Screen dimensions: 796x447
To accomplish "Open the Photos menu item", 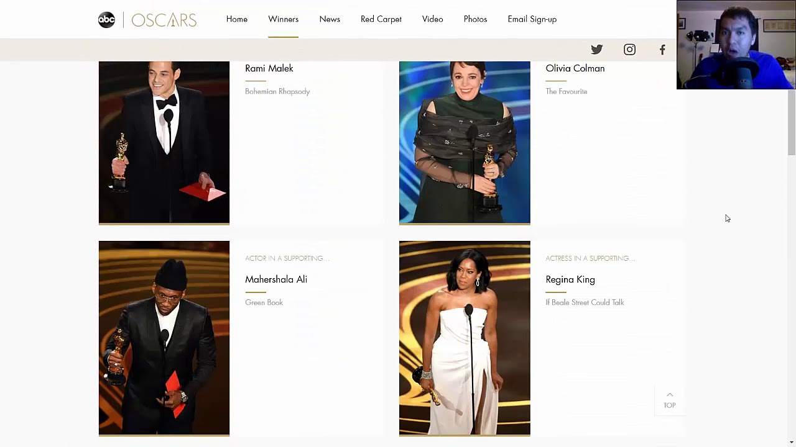I will coord(475,19).
